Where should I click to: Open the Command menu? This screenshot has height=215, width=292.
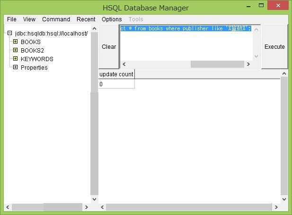point(56,19)
